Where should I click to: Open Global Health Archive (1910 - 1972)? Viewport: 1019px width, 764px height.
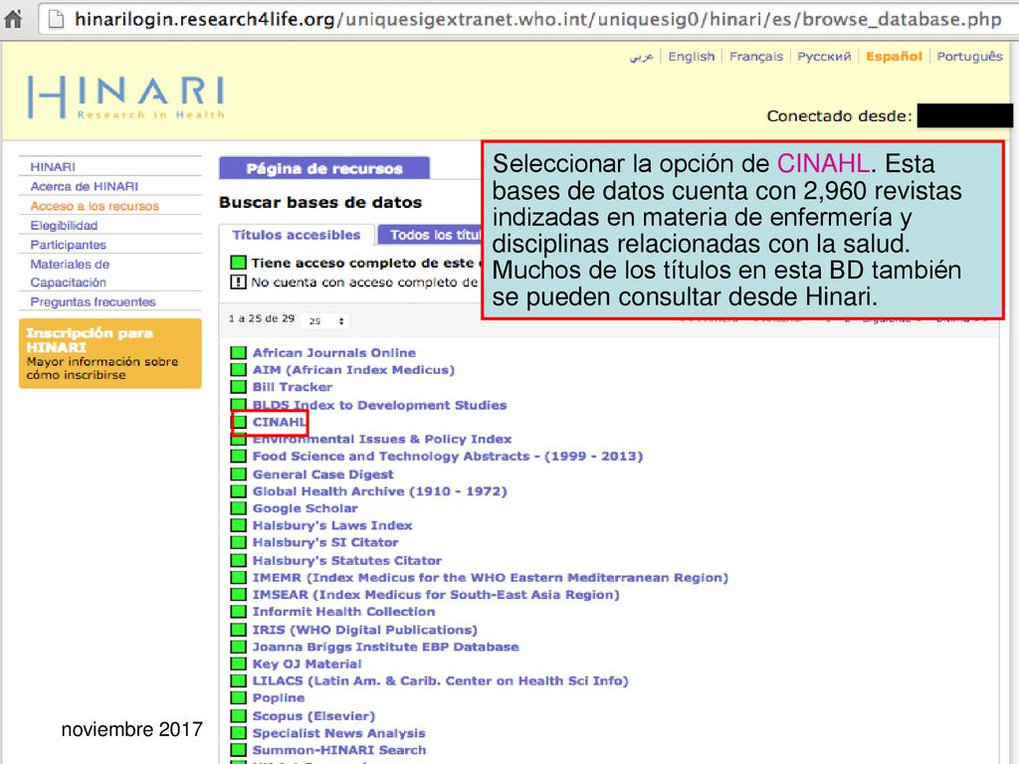tap(379, 491)
